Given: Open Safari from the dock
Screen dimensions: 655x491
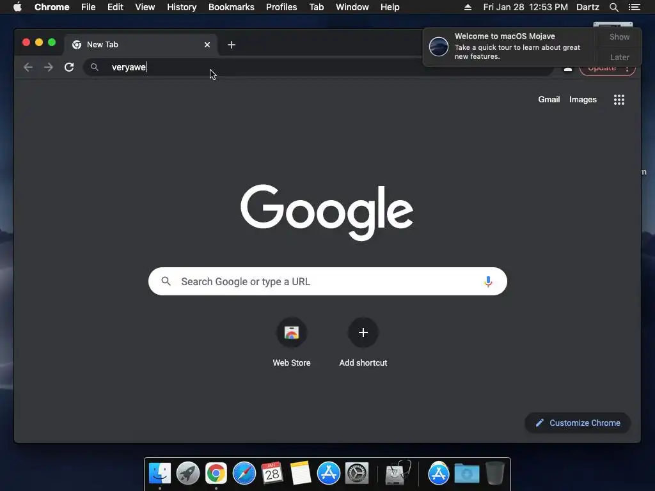Looking at the screenshot, I should pyautogui.click(x=244, y=474).
